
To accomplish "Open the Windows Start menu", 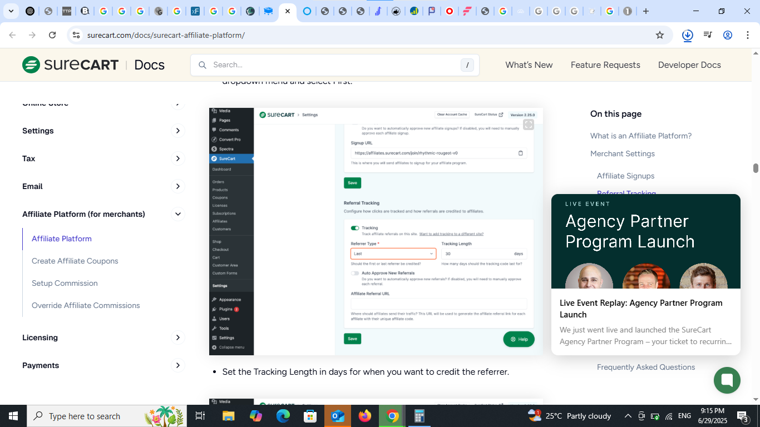I will click(13, 416).
